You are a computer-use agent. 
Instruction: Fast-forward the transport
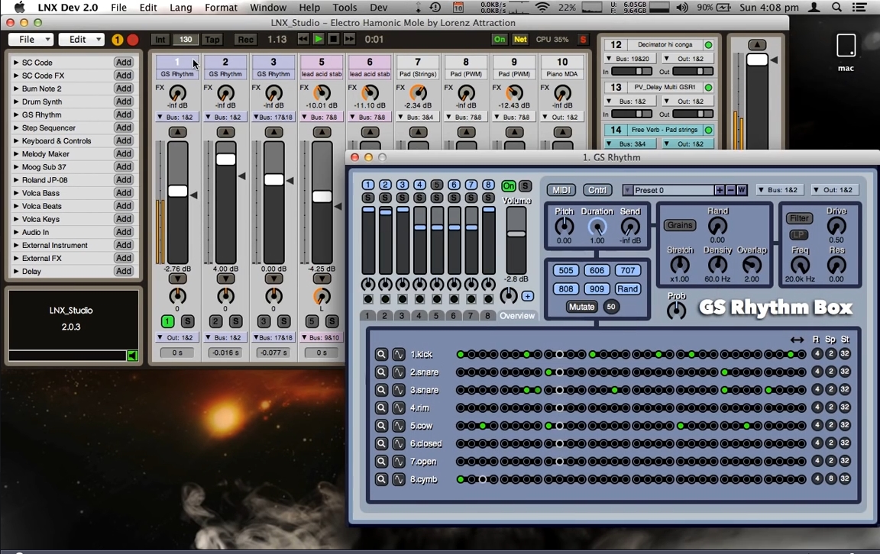tap(349, 39)
